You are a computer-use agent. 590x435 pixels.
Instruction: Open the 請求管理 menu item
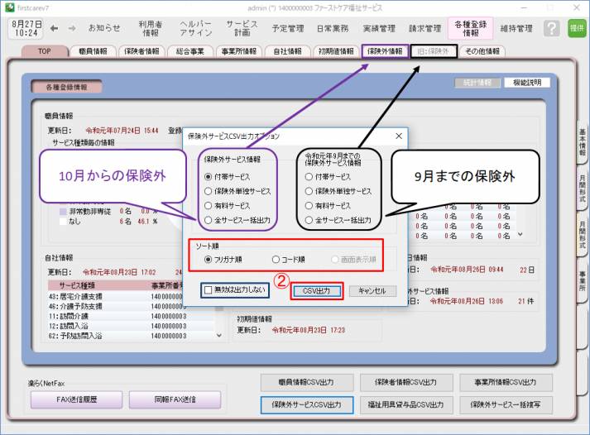426,28
